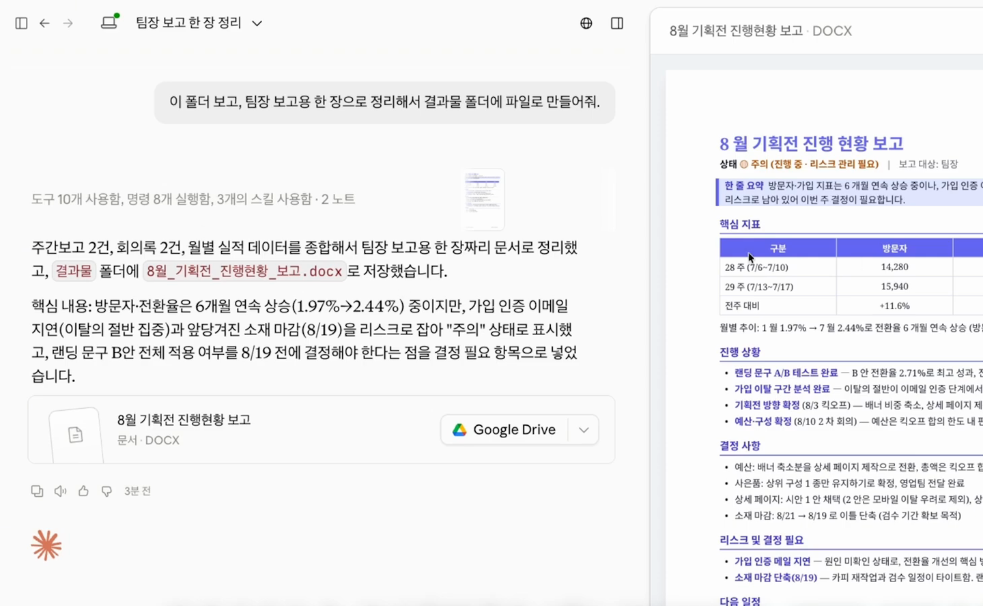Screen dimensions: 983x606
Task: Click the 기획전 방향 확정 bullet
Action: click(768, 405)
